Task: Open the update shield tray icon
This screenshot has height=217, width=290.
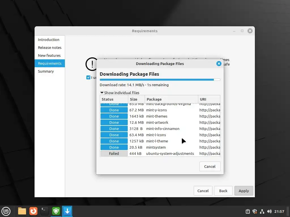Action: (255, 211)
